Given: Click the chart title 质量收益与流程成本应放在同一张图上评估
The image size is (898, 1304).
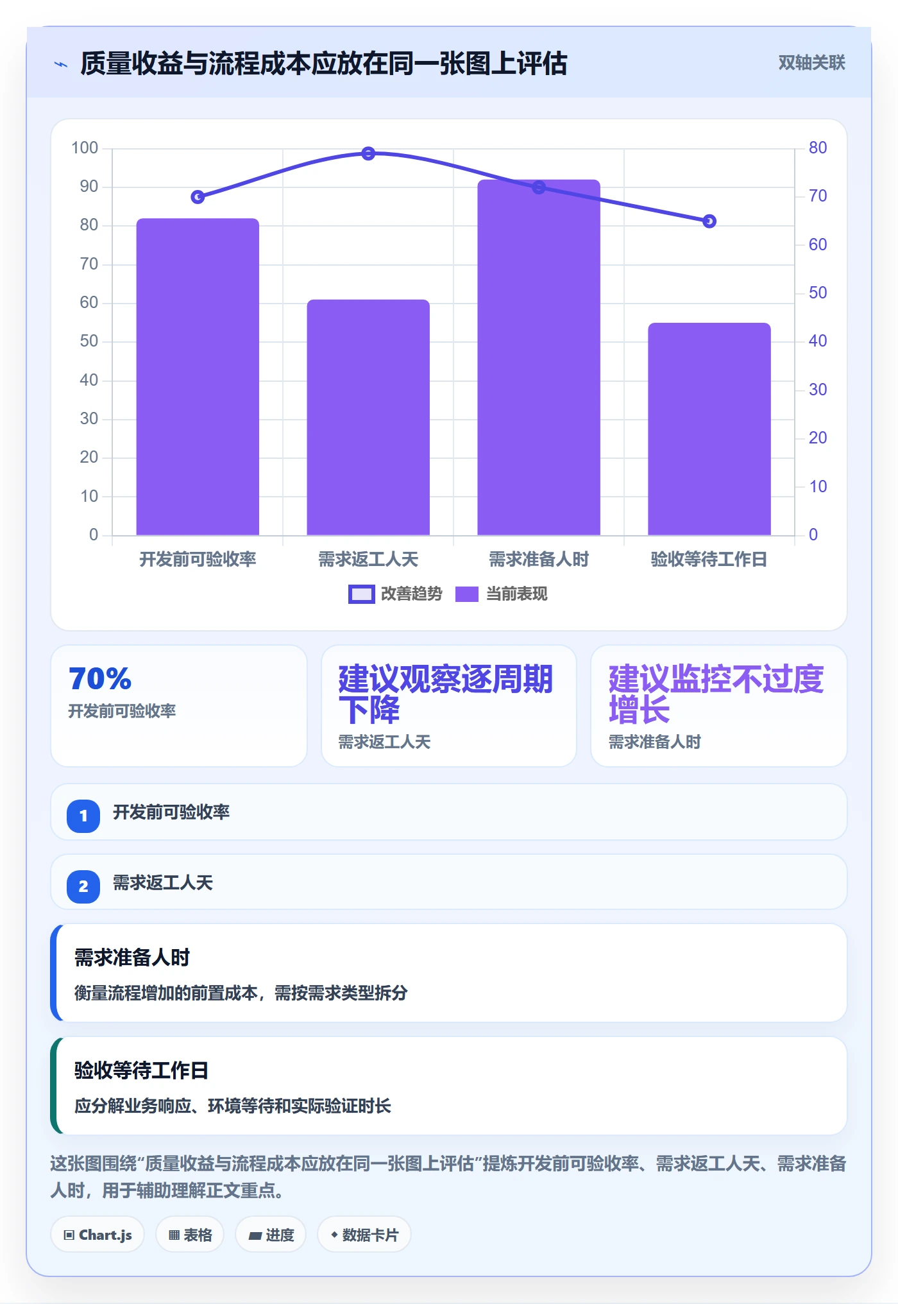Looking at the screenshot, I should tap(323, 64).
